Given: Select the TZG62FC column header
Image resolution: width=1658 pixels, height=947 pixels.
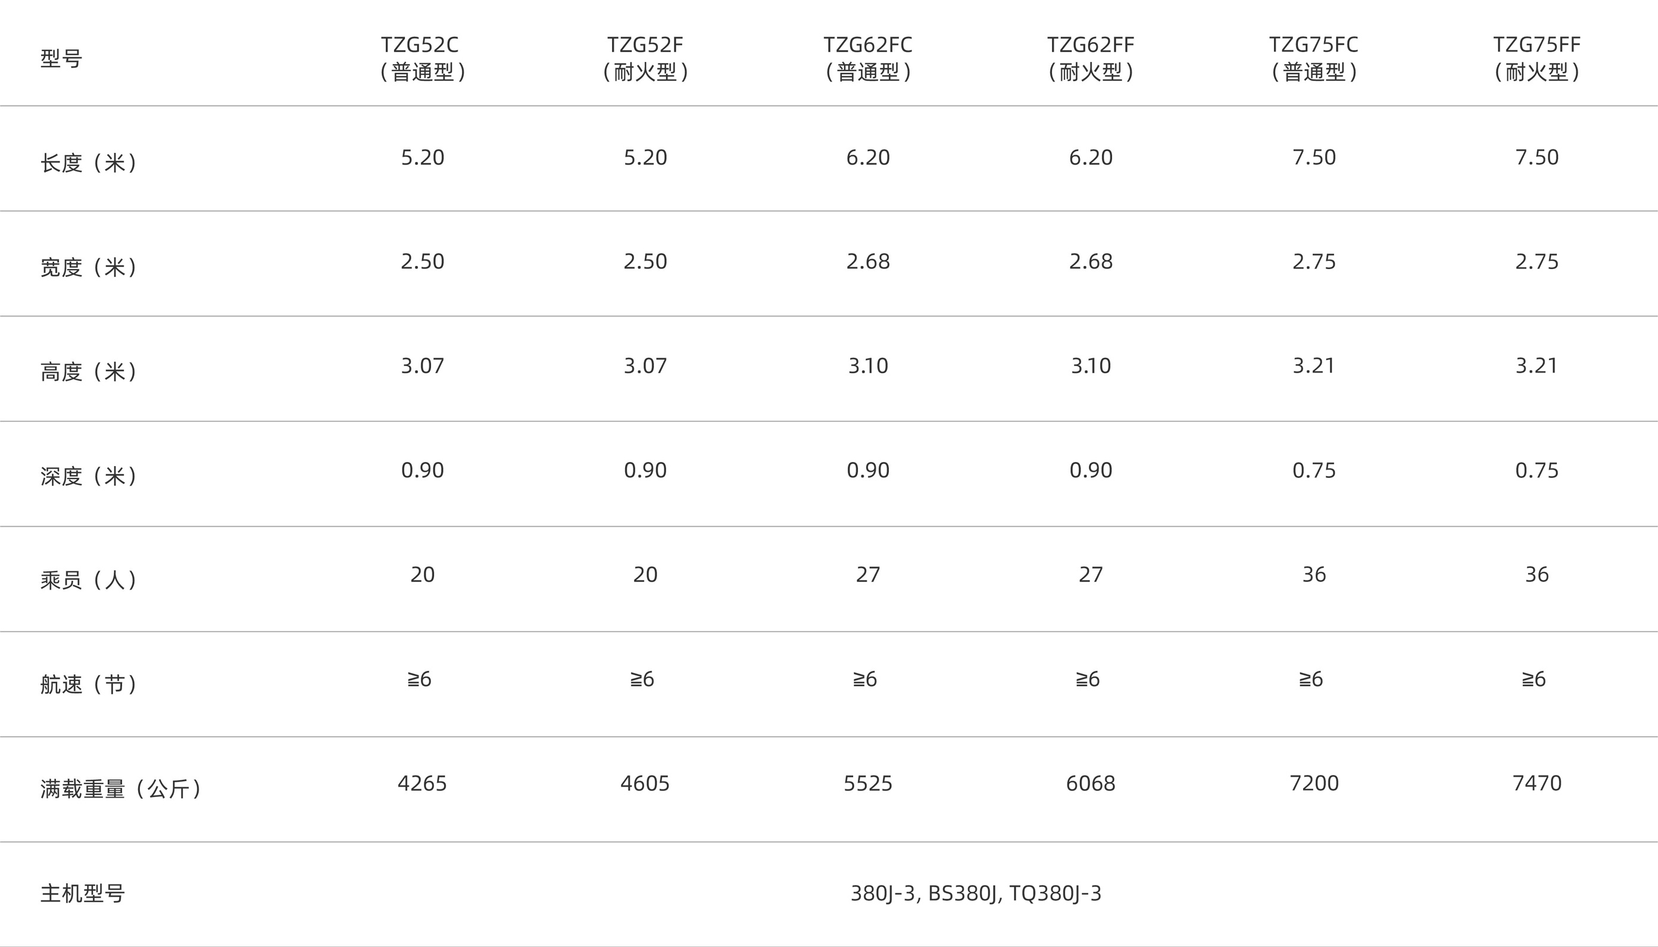Looking at the screenshot, I should click(x=868, y=58).
